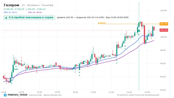174x98 pixels.
Task: Click the 22.09 date axis label
Action: click(x=111, y=92)
